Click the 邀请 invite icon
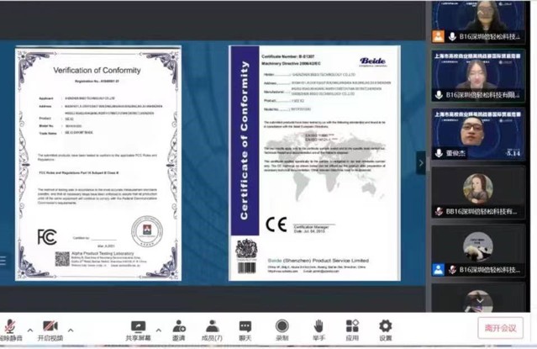This screenshot has height=349, width=537. [178, 329]
